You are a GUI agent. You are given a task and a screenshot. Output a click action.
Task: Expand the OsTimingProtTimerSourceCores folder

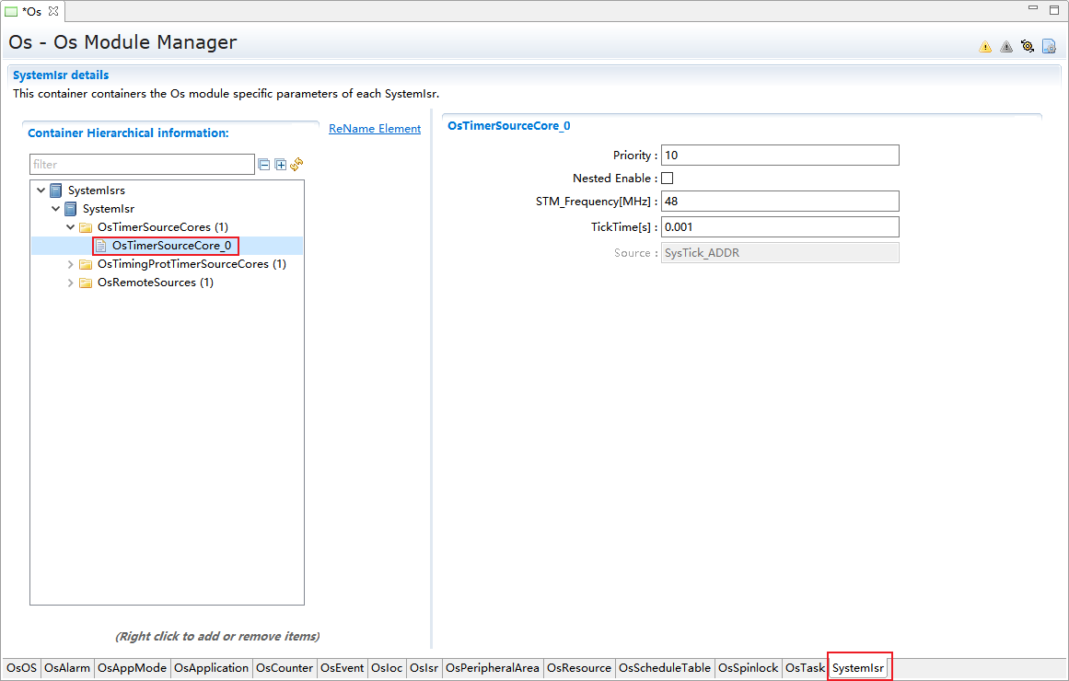pos(71,264)
